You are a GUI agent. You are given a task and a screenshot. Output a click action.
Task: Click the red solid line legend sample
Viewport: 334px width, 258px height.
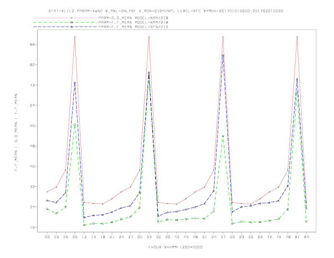pyautogui.click(x=65, y=18)
